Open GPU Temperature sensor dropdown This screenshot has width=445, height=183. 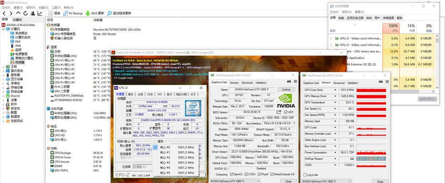click(x=335, y=102)
